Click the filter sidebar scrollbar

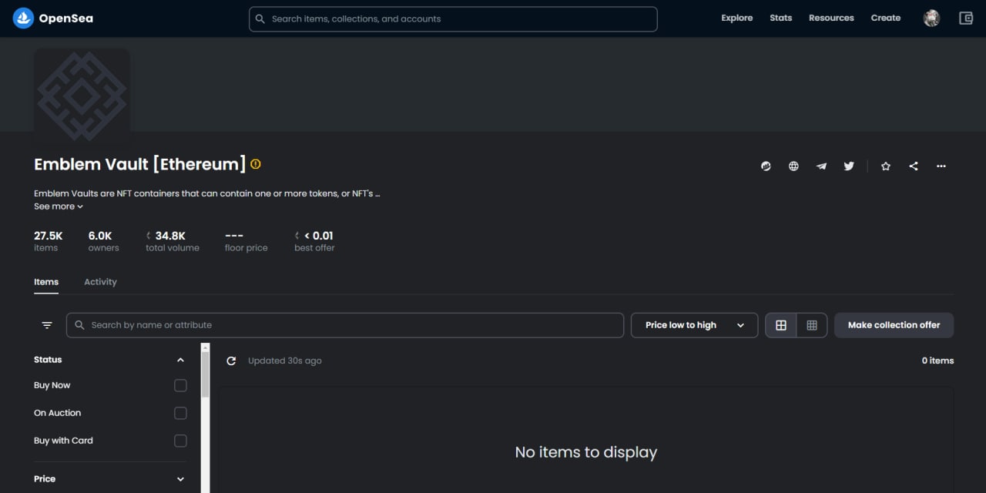pos(206,374)
